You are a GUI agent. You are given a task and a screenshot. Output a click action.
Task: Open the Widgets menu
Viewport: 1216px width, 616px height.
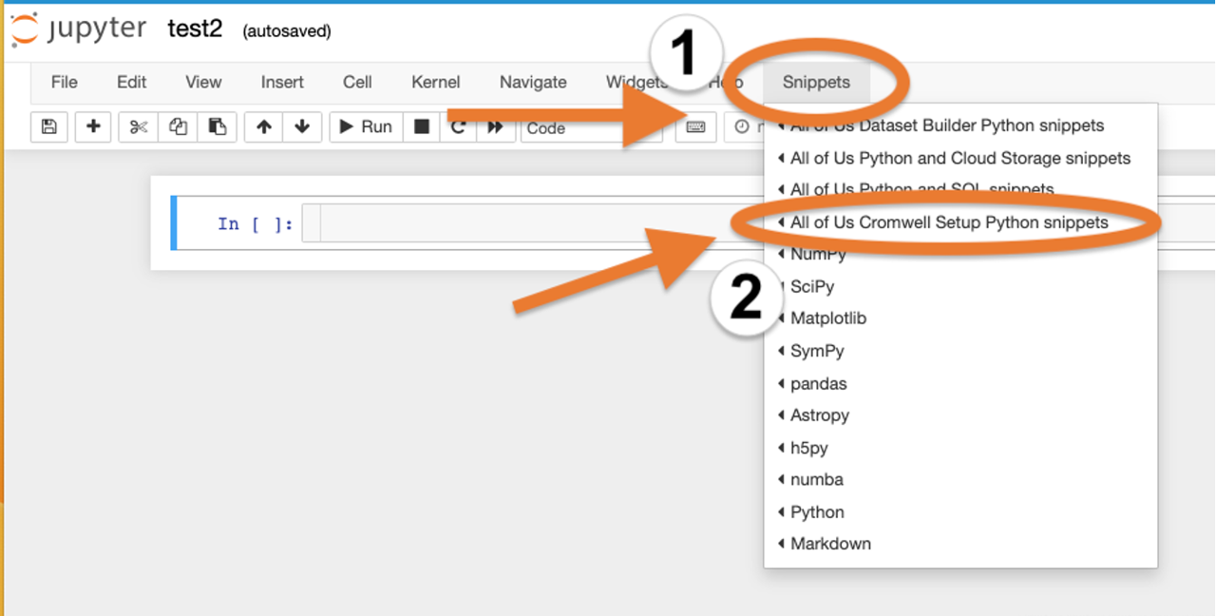(635, 82)
